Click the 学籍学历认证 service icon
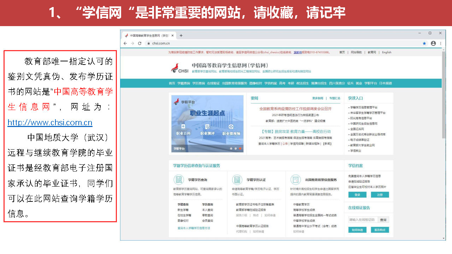This screenshot has height=254, width=452. tap(237, 180)
